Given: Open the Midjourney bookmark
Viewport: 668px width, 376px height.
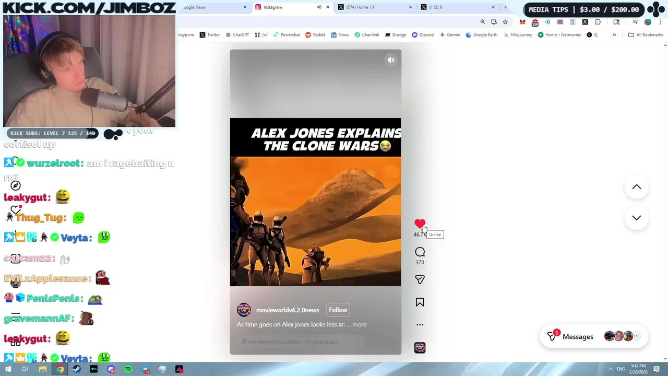Looking at the screenshot, I should point(518,35).
